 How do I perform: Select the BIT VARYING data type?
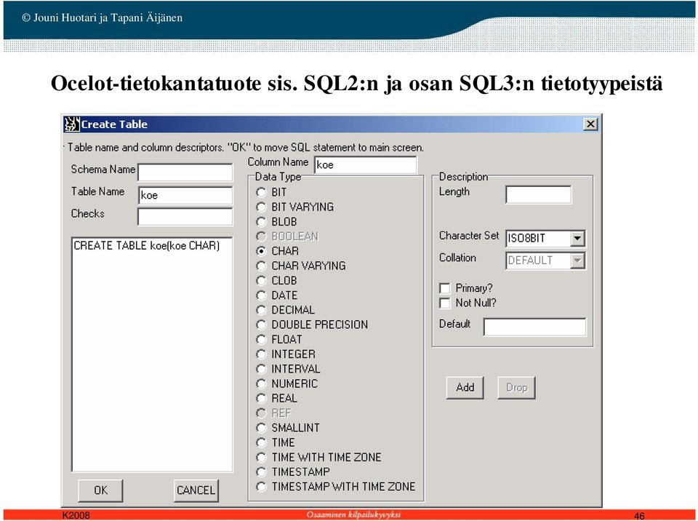click(x=261, y=207)
